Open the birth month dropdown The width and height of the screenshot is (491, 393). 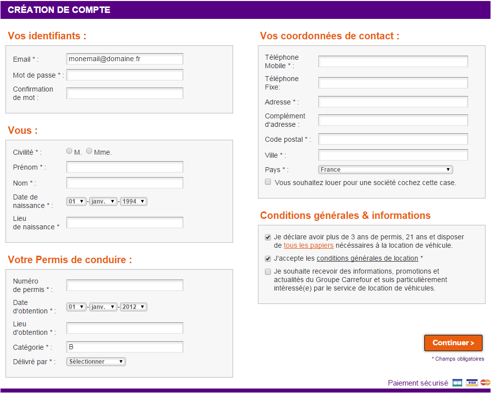point(104,201)
